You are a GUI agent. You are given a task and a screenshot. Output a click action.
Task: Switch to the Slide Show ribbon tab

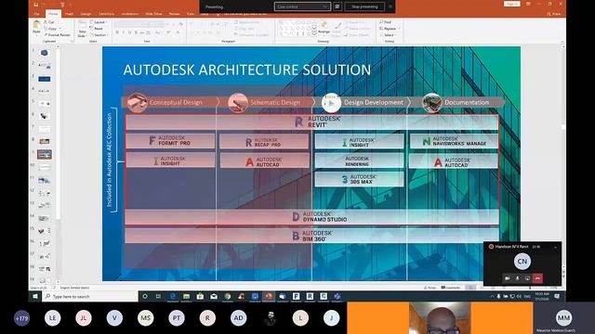(153, 14)
